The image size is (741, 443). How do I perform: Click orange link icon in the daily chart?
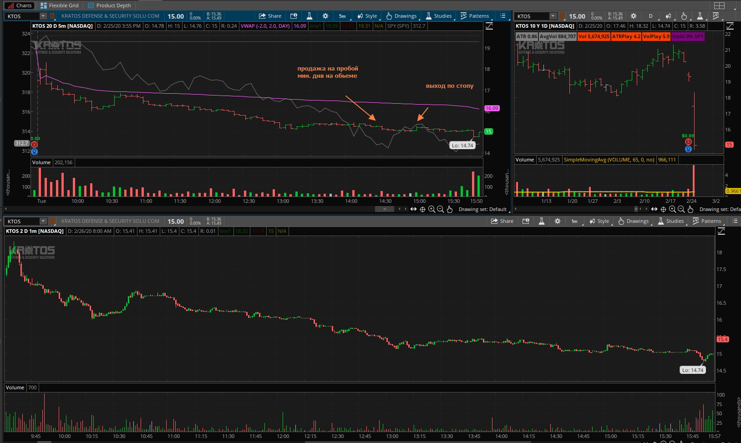pos(562,16)
